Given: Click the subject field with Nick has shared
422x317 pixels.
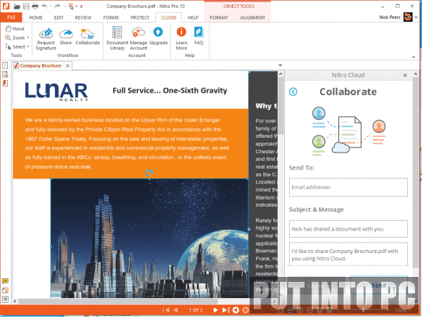Looking at the screenshot, I should point(348,229).
